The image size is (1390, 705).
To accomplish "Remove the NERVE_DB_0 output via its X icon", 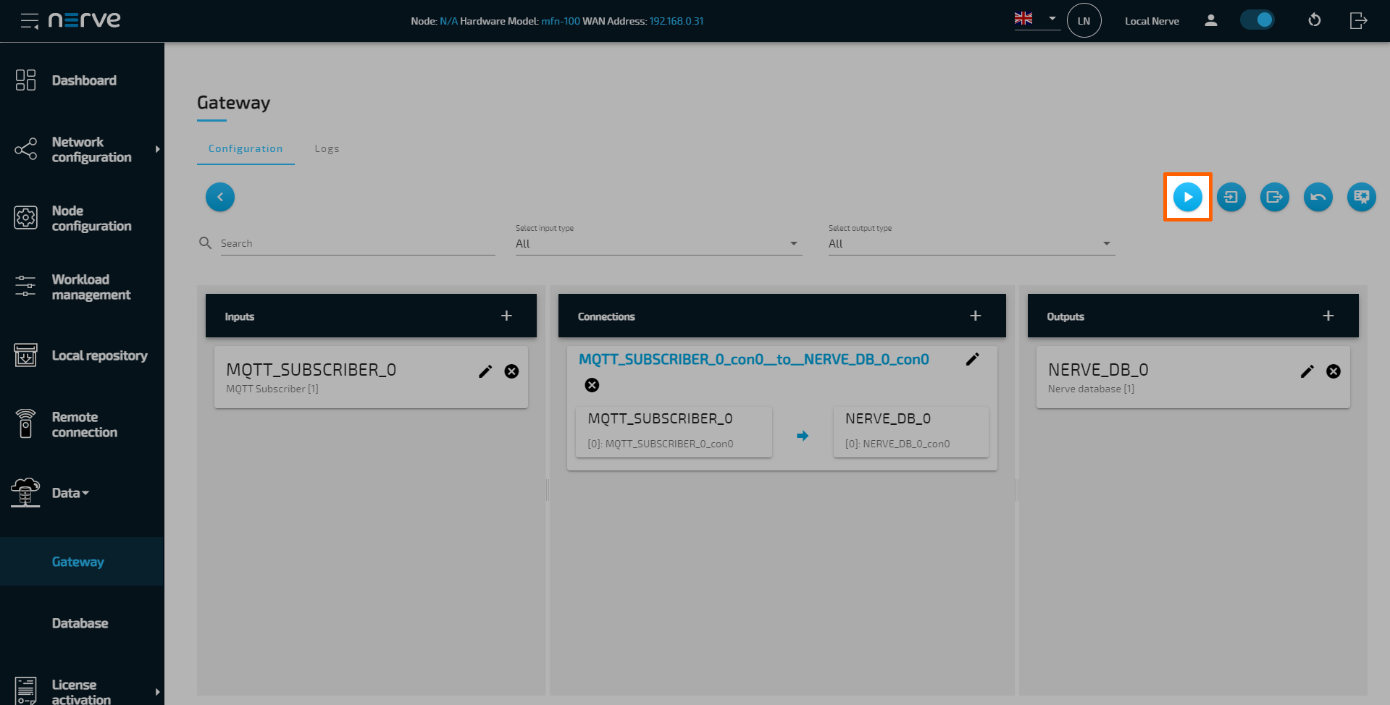I will (1334, 371).
